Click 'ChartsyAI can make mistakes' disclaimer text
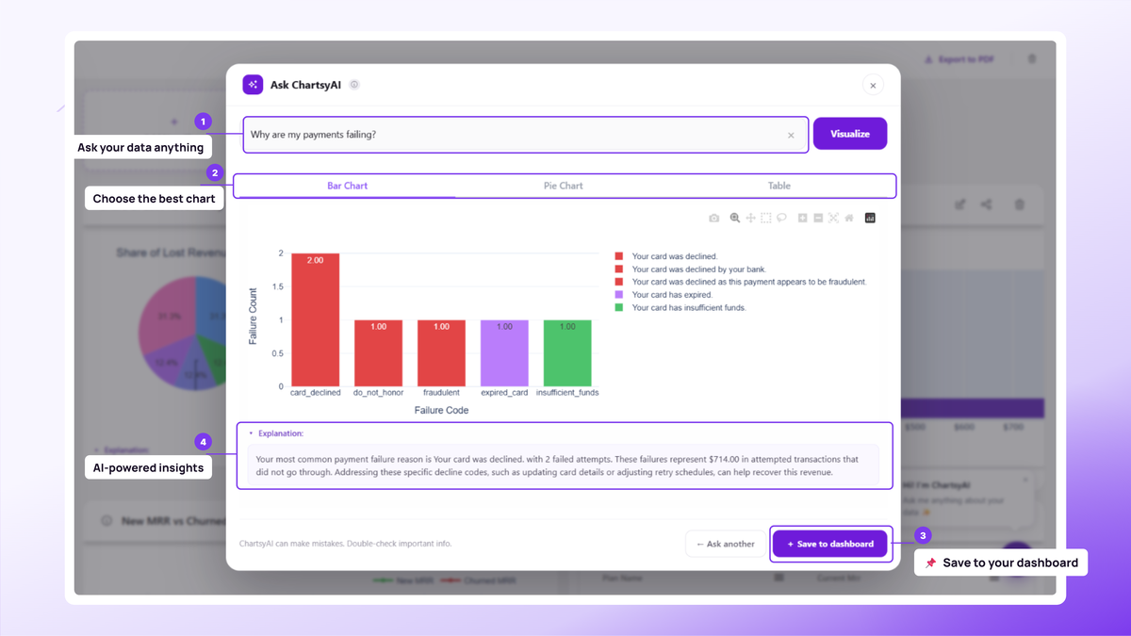The height and width of the screenshot is (636, 1131). coord(346,544)
